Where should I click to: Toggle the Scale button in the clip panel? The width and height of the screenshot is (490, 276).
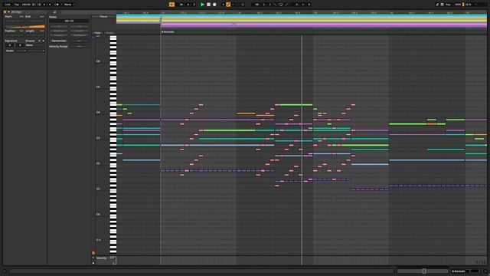[x=10, y=51]
